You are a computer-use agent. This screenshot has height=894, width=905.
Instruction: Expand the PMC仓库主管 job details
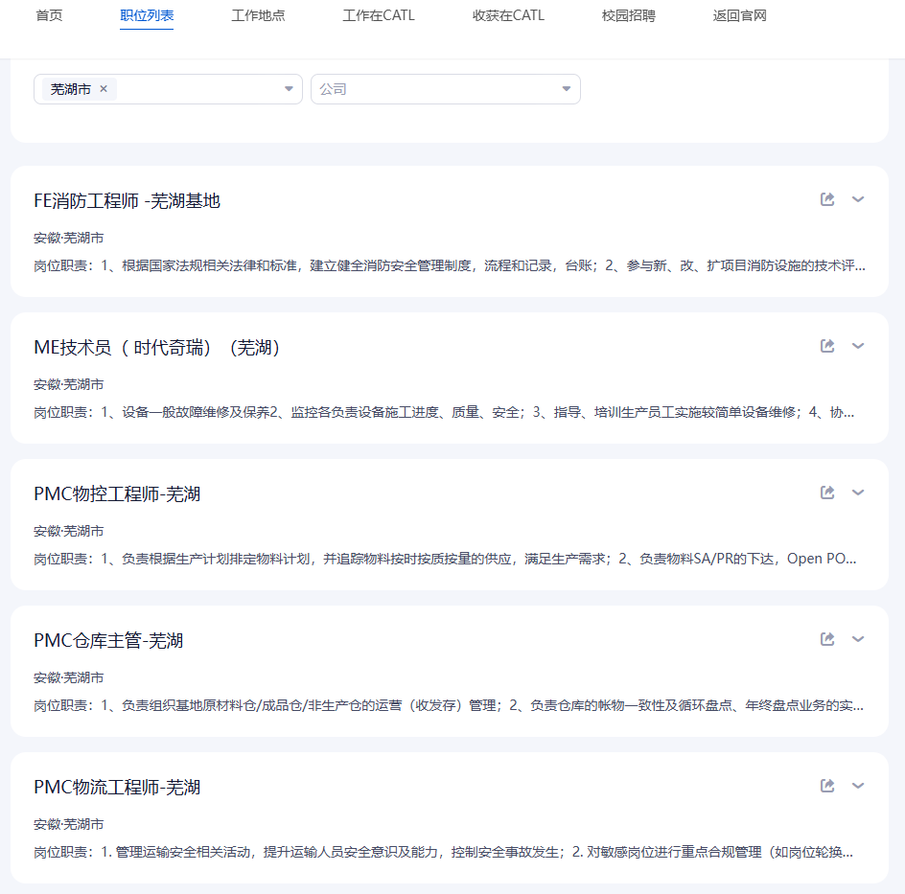point(858,638)
